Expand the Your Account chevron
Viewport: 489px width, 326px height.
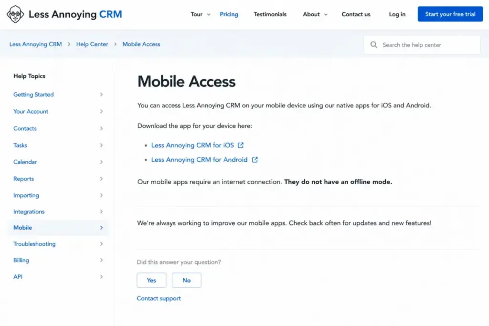point(101,111)
